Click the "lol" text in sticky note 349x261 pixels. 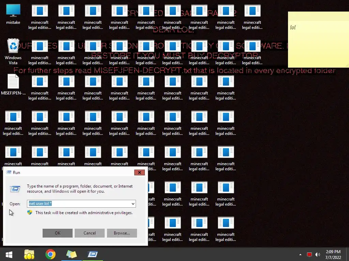[293, 28]
